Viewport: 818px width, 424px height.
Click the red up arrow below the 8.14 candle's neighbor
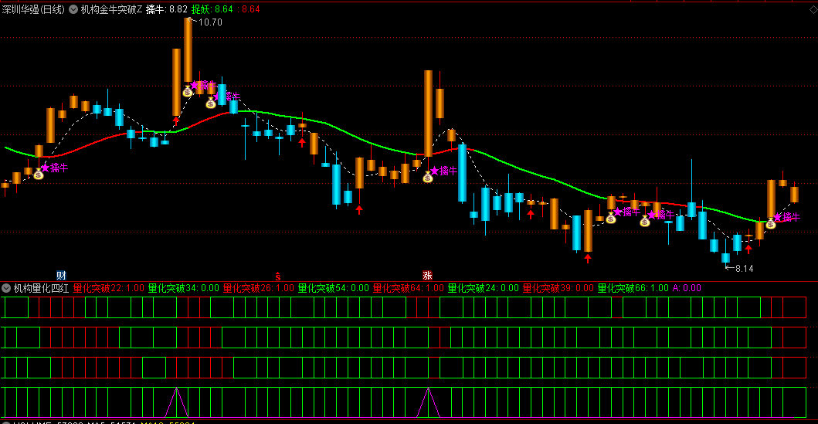(748, 249)
